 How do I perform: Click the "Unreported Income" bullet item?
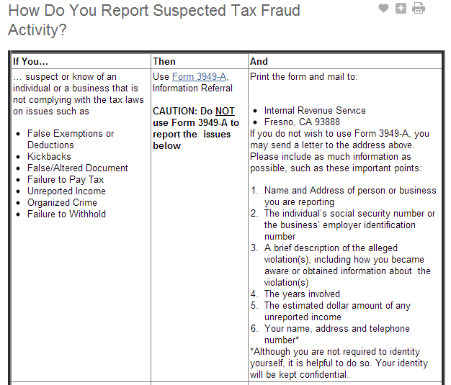point(66,191)
